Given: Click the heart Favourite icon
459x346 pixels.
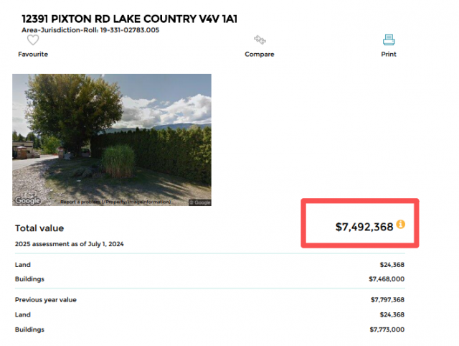Looking at the screenshot, I should coord(33,41).
